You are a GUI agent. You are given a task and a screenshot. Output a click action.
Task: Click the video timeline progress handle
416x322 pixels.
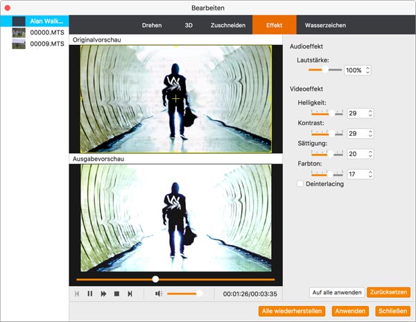155,279
